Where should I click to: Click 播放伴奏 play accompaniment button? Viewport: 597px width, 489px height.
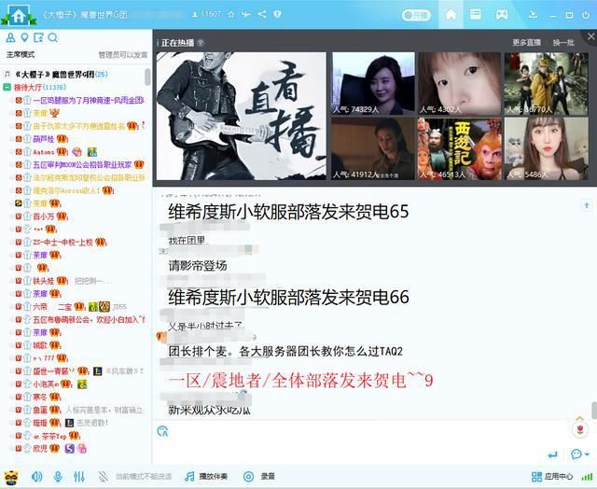(x=206, y=477)
